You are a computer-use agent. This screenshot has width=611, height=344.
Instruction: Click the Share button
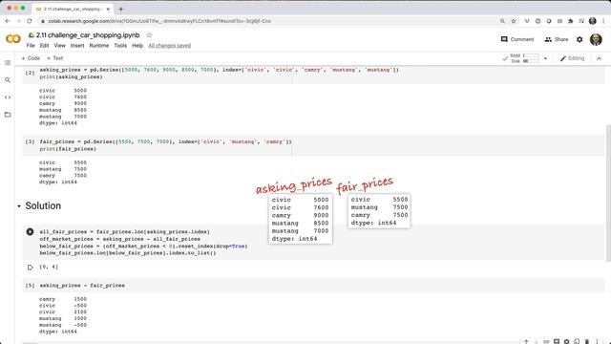[556, 39]
